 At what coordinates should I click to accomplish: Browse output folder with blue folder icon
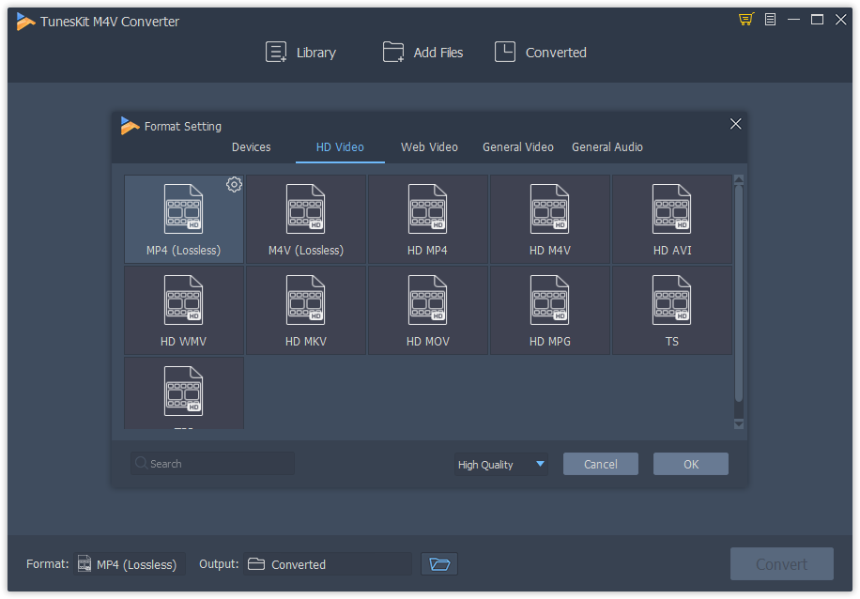439,564
